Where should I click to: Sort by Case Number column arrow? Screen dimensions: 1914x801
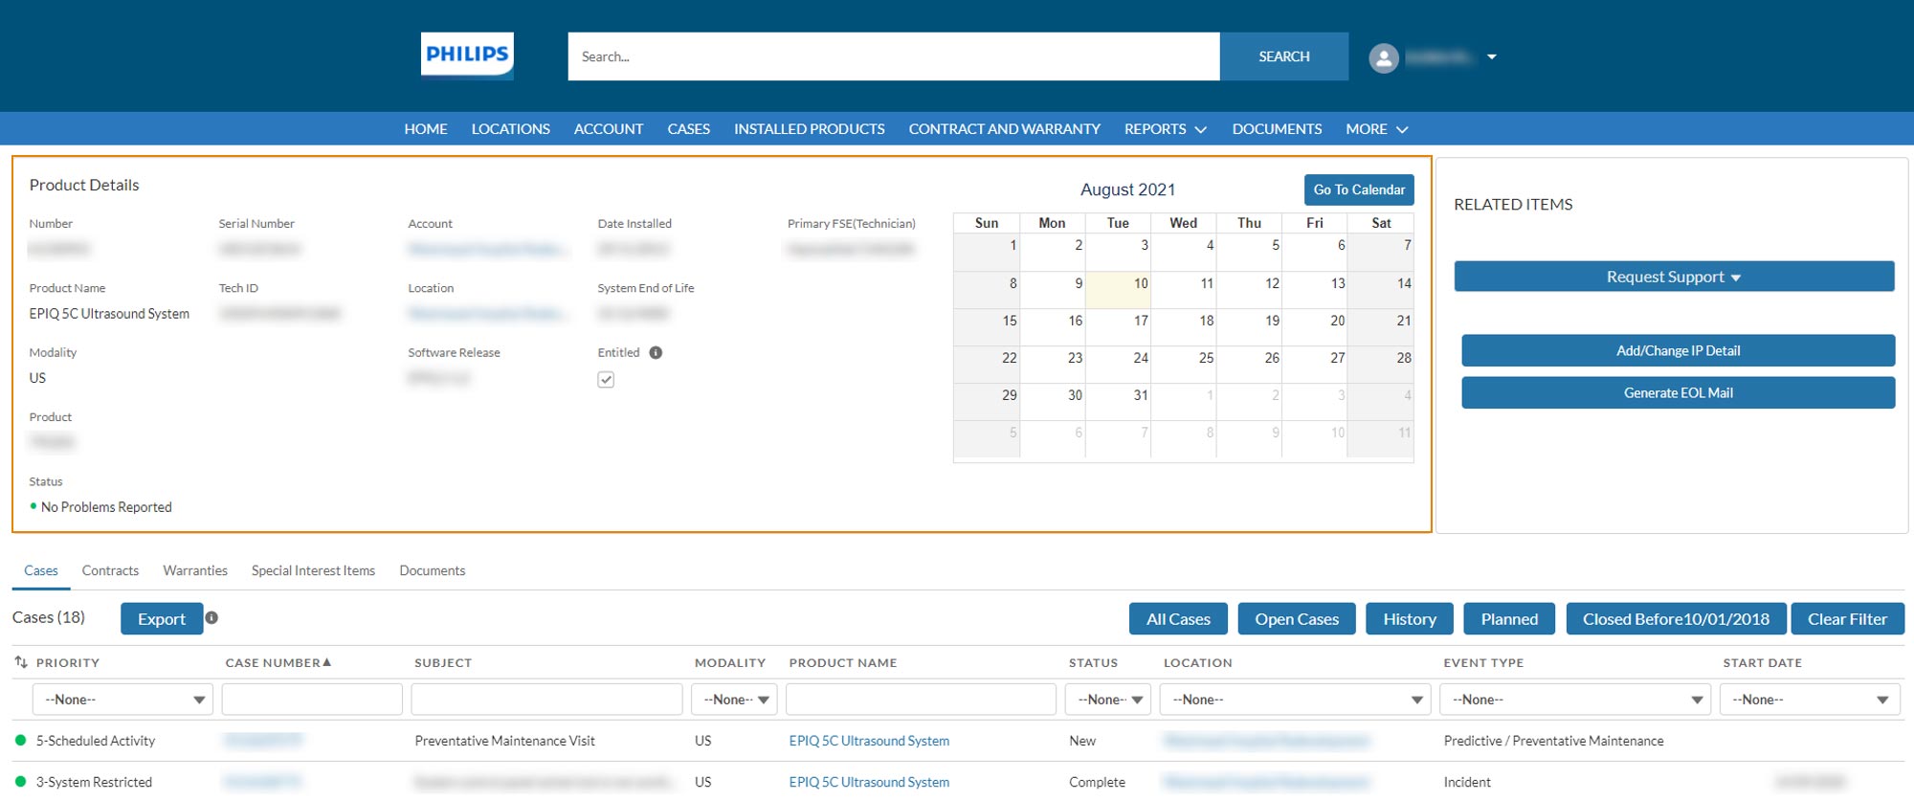point(326,662)
